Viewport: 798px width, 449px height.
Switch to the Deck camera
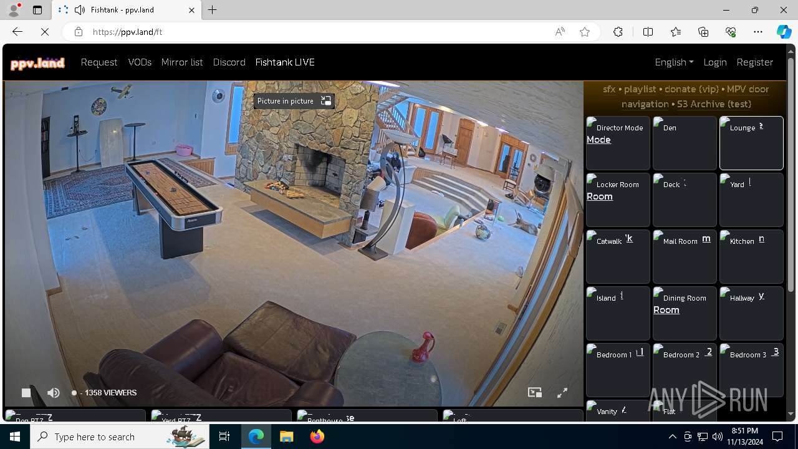pos(685,200)
